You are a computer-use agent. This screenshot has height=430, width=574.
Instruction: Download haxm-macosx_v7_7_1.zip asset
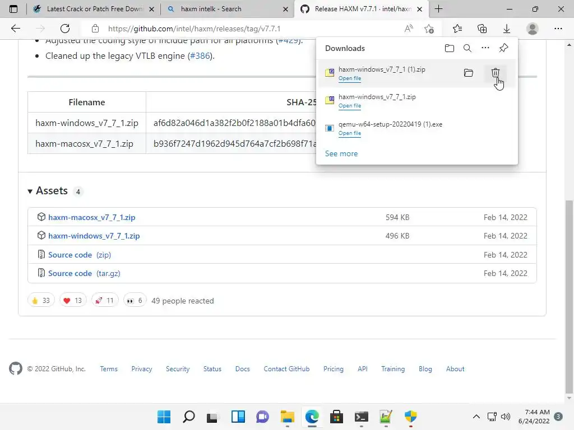tap(92, 217)
